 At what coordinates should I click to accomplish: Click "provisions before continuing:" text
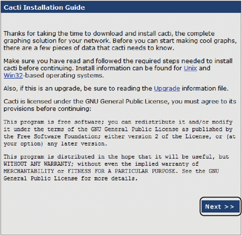(47, 109)
